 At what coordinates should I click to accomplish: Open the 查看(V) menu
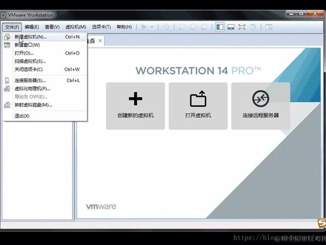click(52, 27)
